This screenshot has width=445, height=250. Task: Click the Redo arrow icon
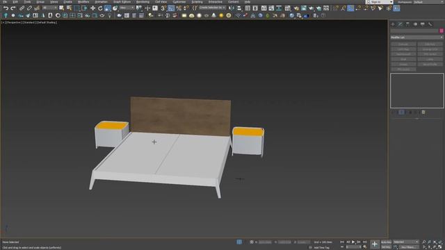13,8
